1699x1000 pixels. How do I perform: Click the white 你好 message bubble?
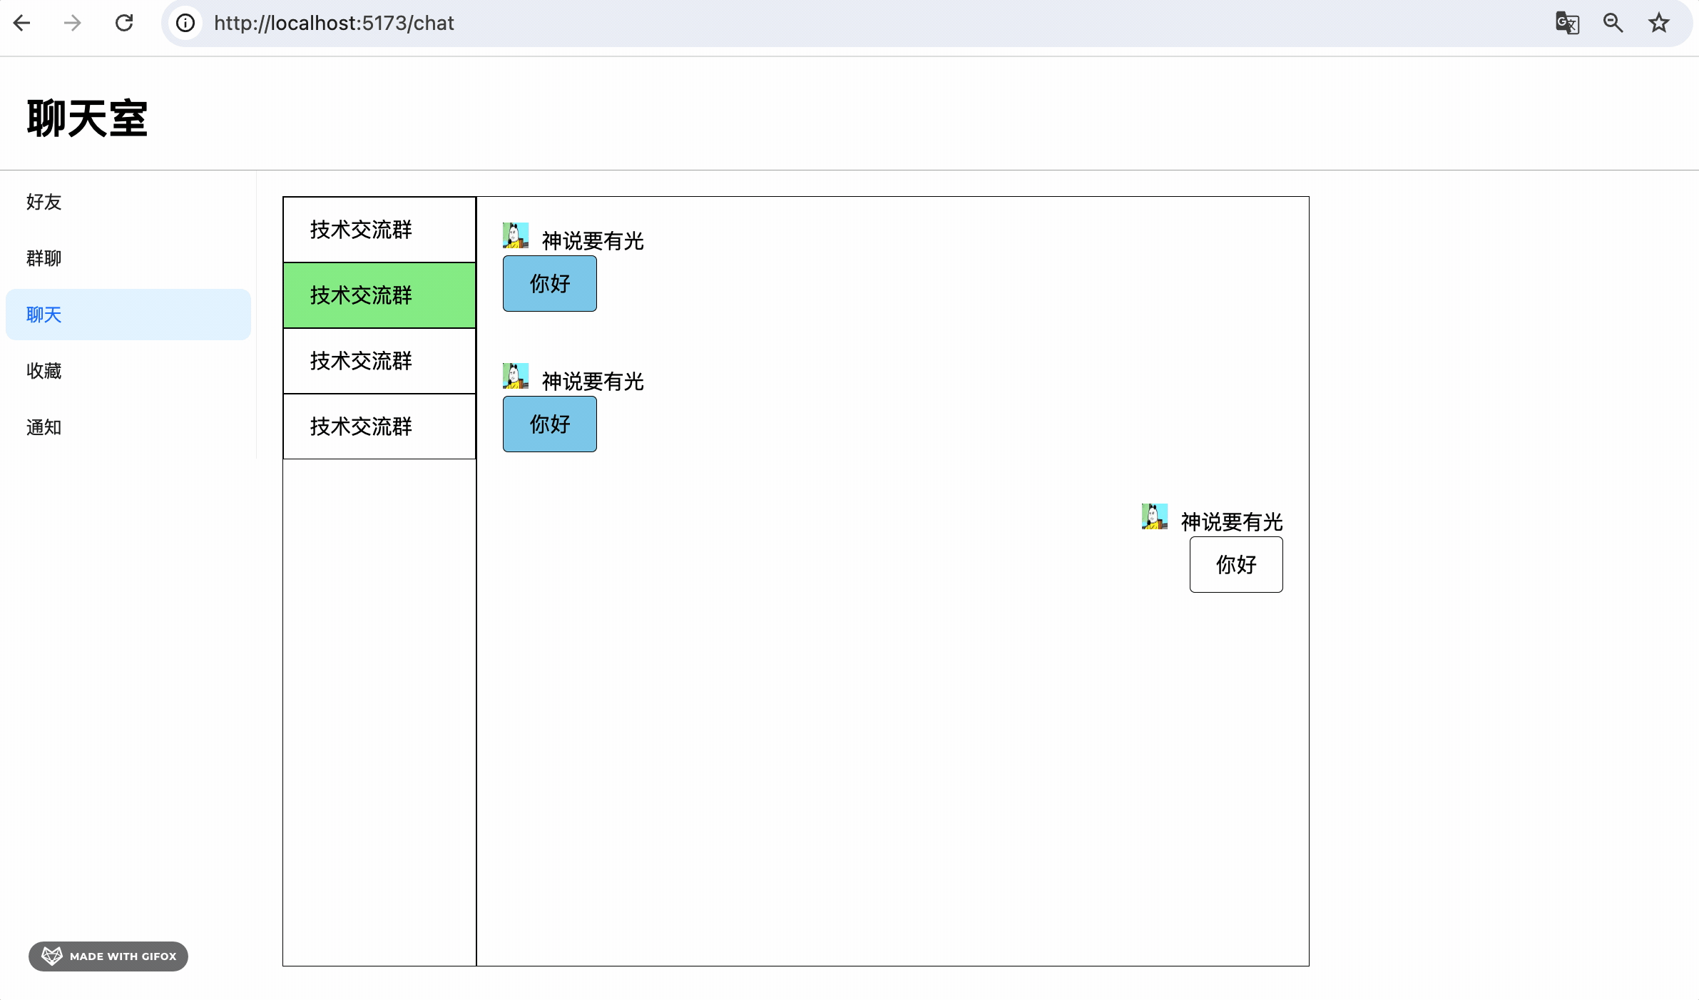point(1235,565)
